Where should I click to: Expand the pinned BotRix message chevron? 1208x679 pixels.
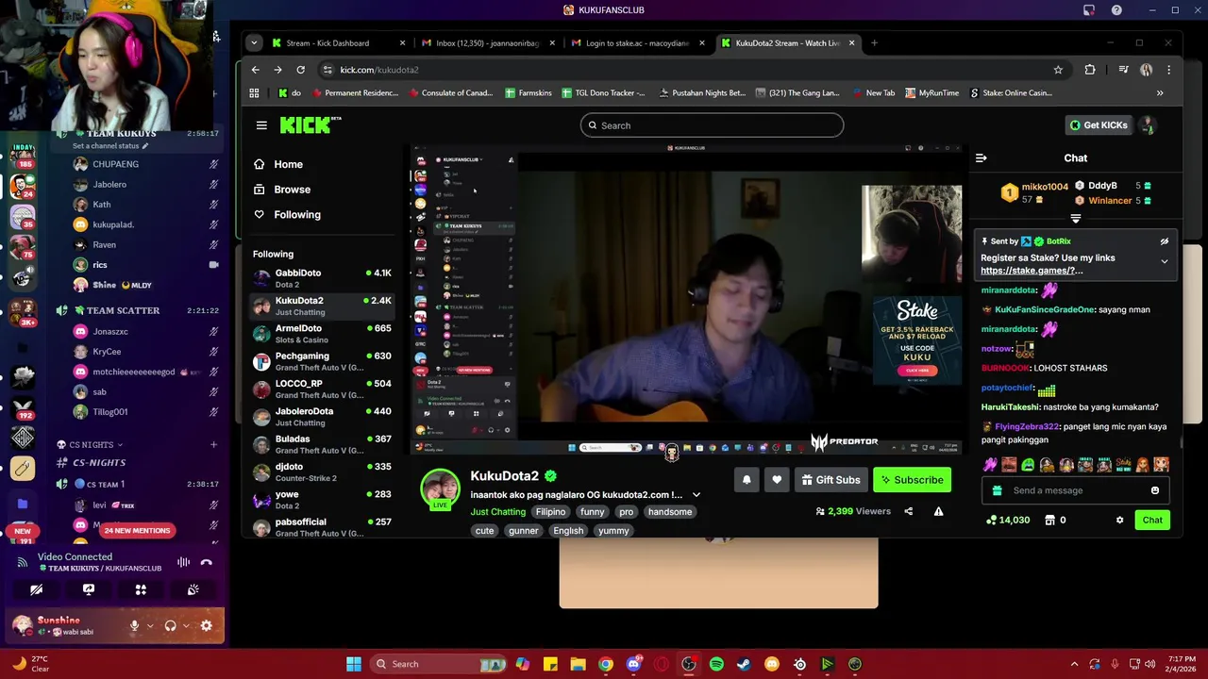point(1164,261)
